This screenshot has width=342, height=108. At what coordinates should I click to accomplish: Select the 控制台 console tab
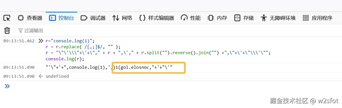pos(62,18)
